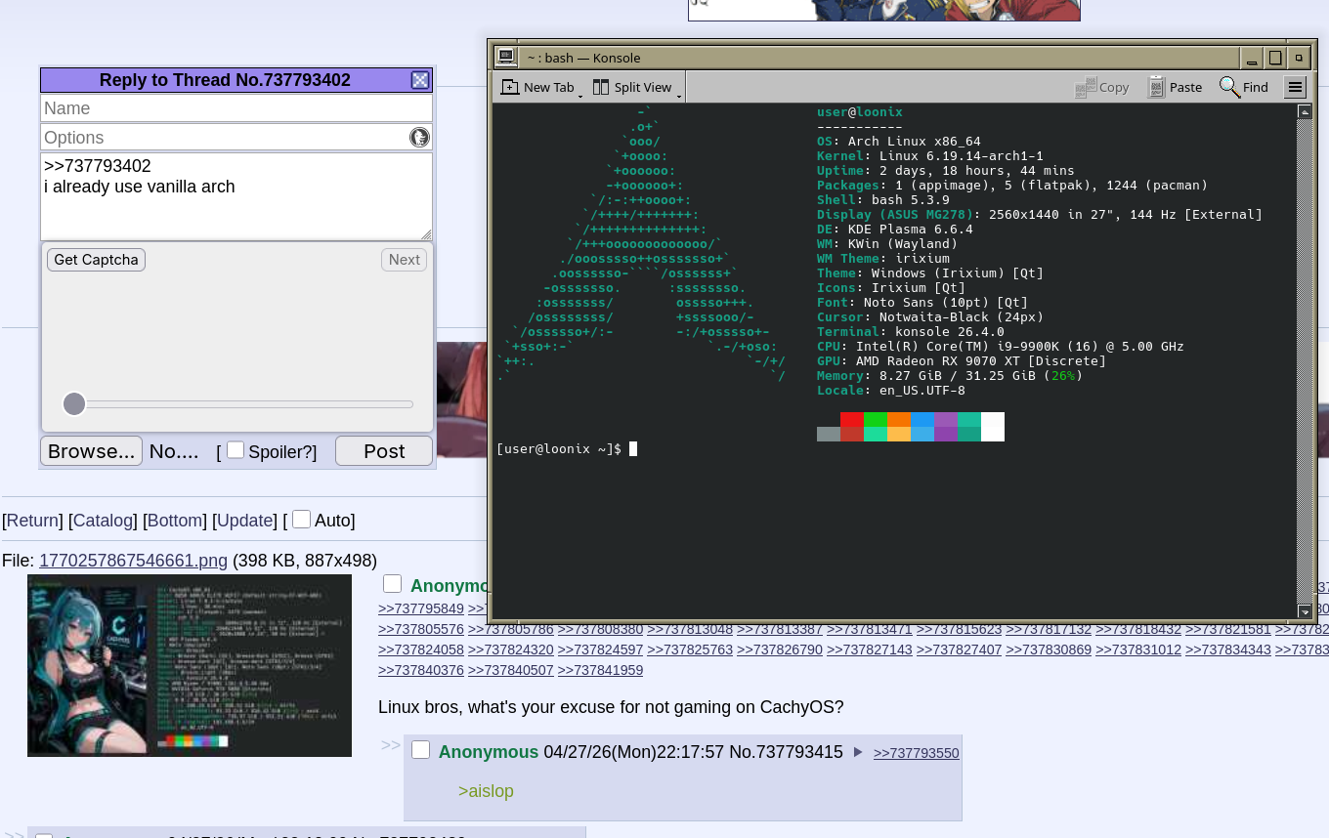Follow backlink >>737808380
The image size is (1329, 838).
600,629
